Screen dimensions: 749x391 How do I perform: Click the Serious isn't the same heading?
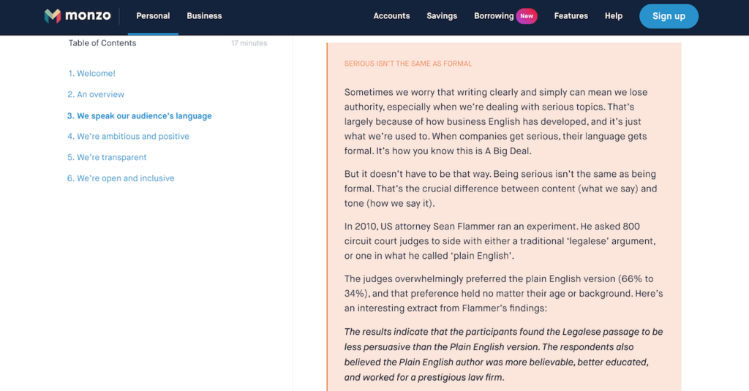[x=408, y=64]
